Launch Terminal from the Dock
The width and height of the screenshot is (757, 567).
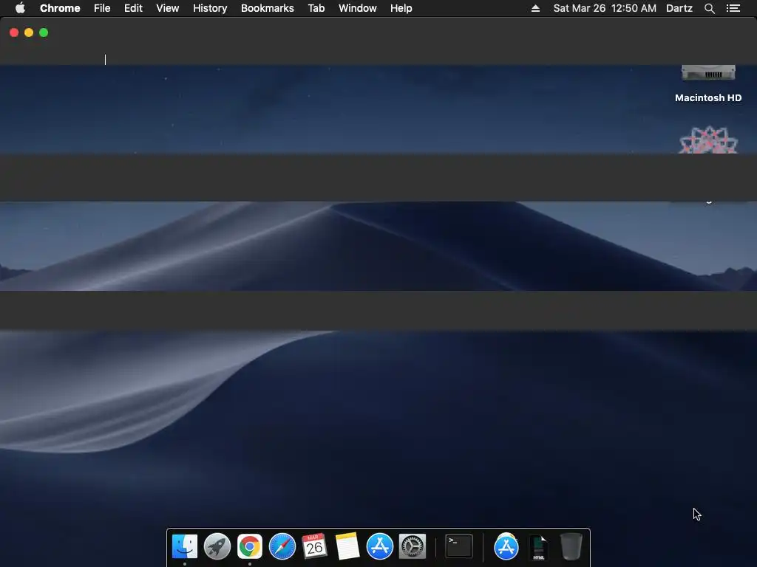458,546
